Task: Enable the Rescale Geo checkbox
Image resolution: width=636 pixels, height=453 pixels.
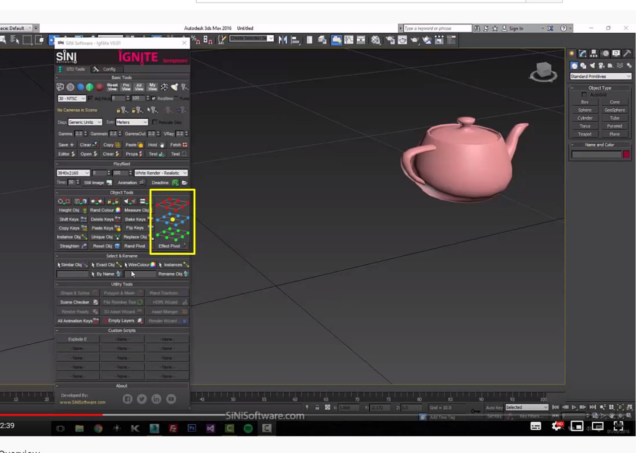Action: [x=155, y=122]
